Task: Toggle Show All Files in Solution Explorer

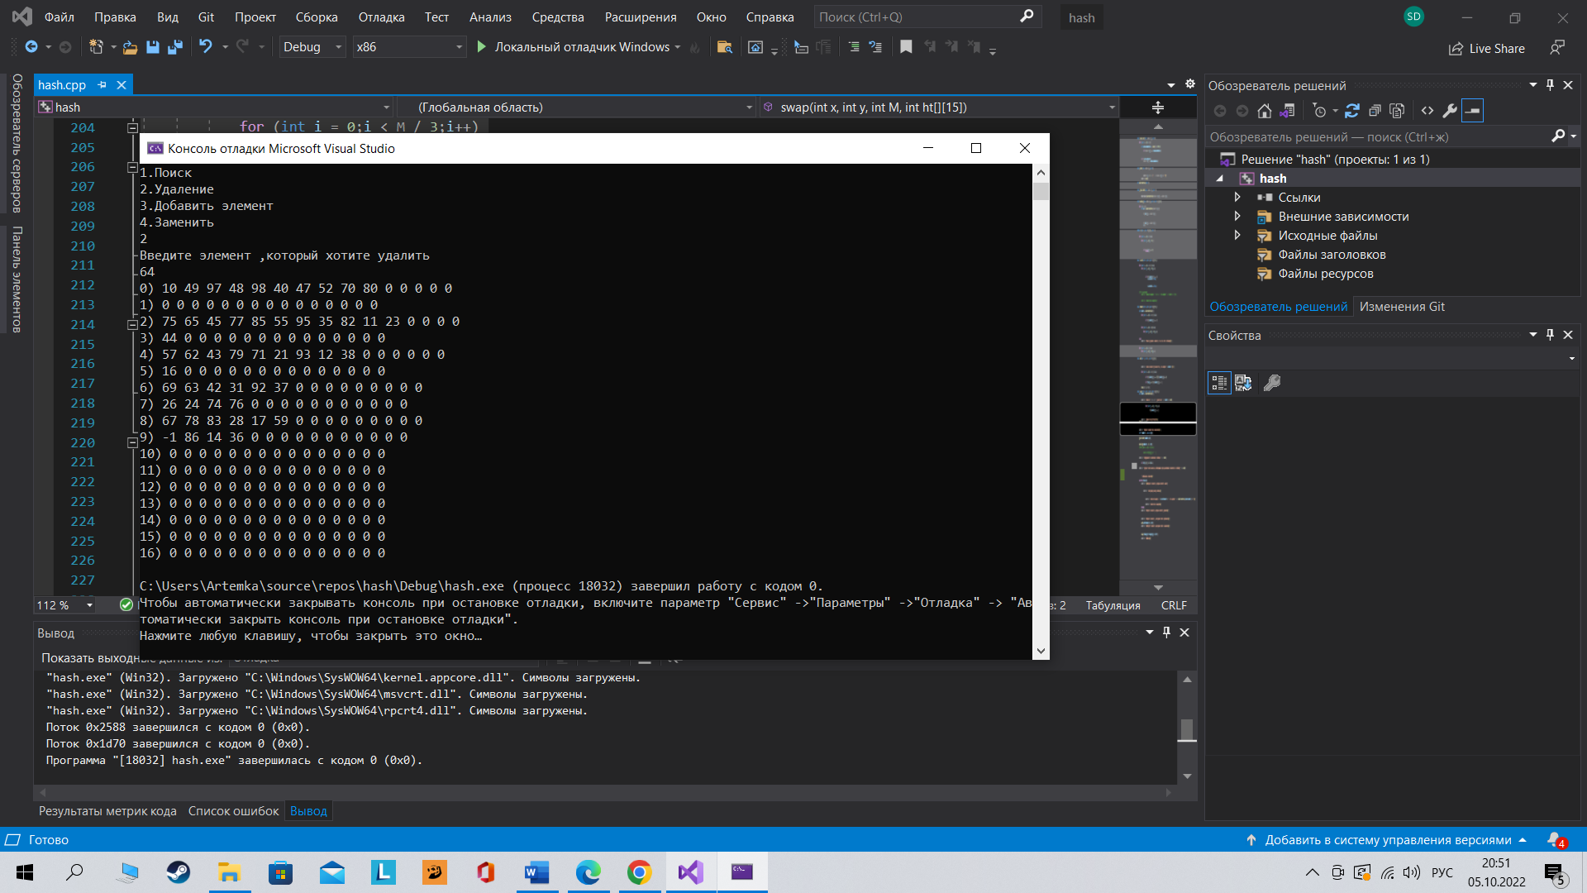Action: coord(1397,111)
